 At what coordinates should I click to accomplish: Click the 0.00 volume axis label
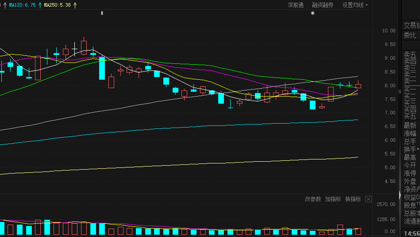point(390,231)
